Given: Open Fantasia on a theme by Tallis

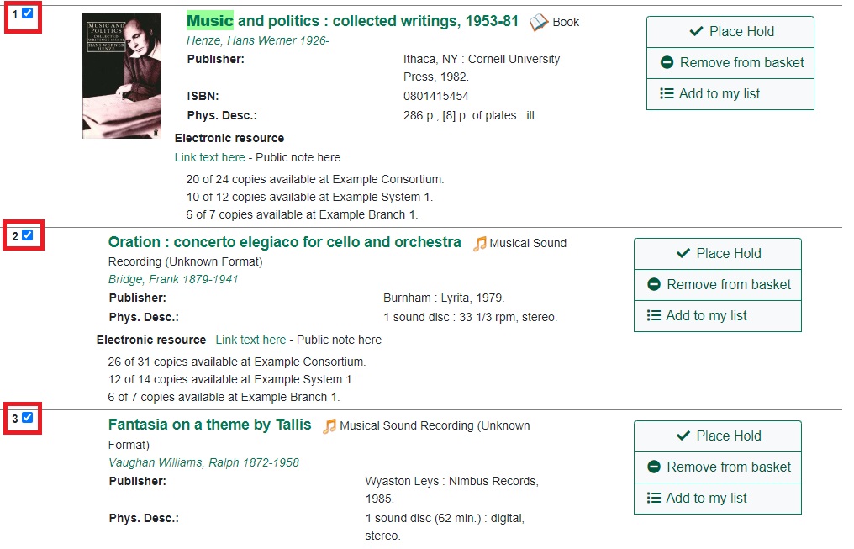Looking at the screenshot, I should pos(209,425).
